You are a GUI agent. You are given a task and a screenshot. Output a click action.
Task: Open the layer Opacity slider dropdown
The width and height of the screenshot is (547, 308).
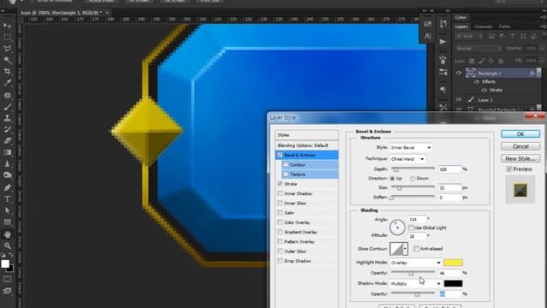click(x=542, y=49)
